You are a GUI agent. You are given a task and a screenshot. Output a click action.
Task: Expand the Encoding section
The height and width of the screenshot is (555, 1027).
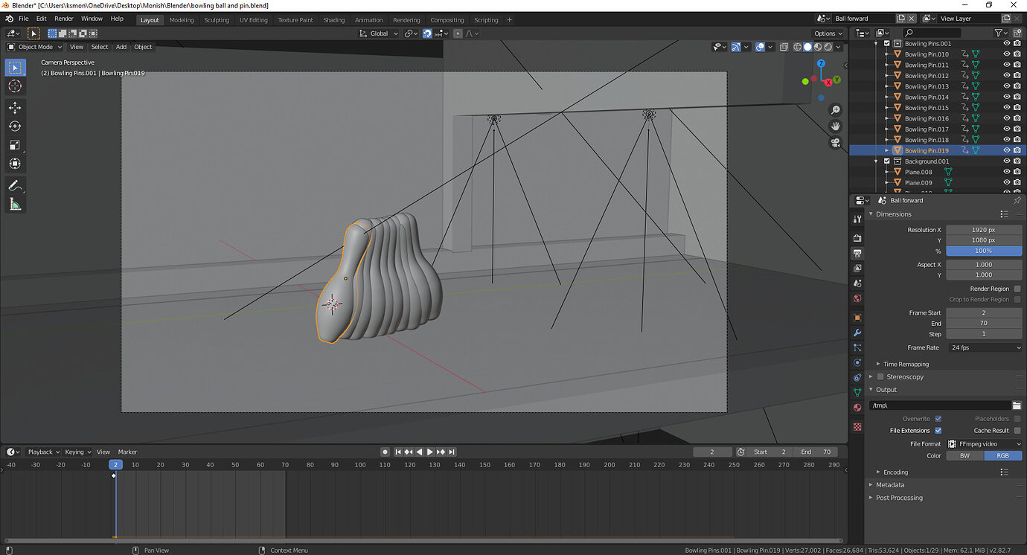pyautogui.click(x=895, y=472)
